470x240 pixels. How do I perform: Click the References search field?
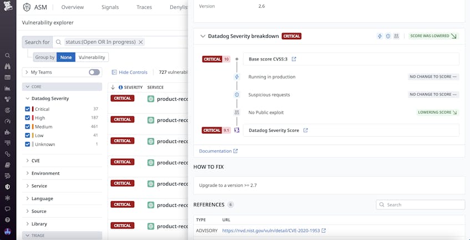421,205
